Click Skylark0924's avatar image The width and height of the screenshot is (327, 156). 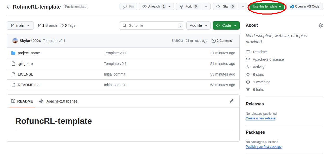[x=15, y=41]
